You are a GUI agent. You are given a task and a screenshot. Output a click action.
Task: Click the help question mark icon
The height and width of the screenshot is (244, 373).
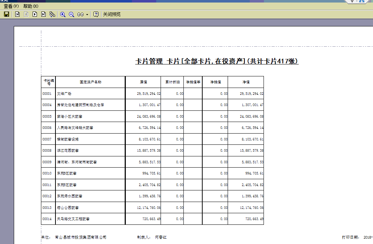[96, 14]
